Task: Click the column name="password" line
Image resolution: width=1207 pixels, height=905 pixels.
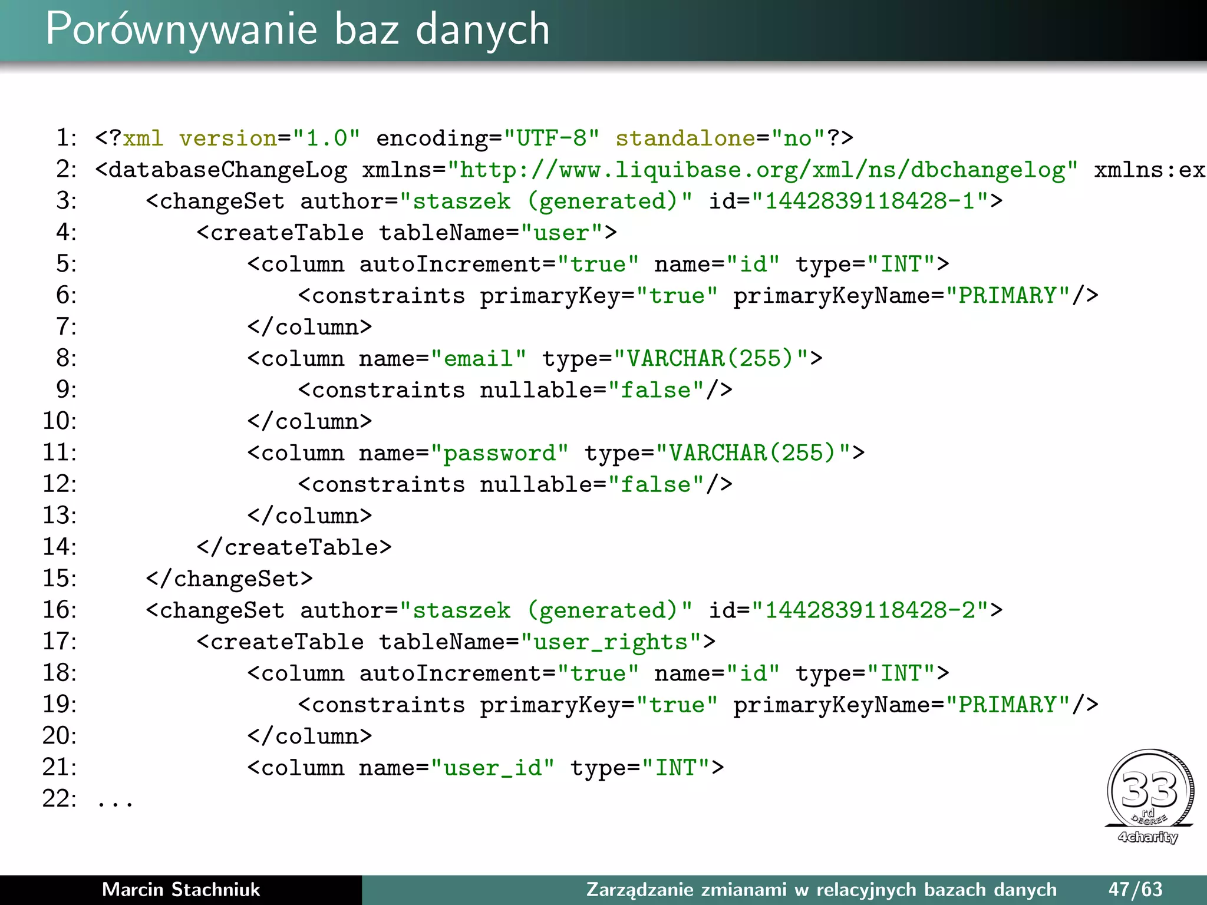Action: click(556, 453)
